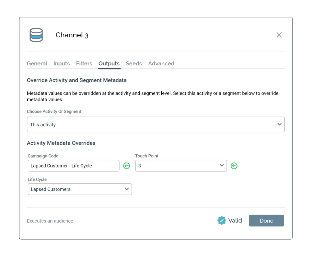Click into the Campaign Code text field
Viewport: 312px width, 256px height.
(73, 166)
